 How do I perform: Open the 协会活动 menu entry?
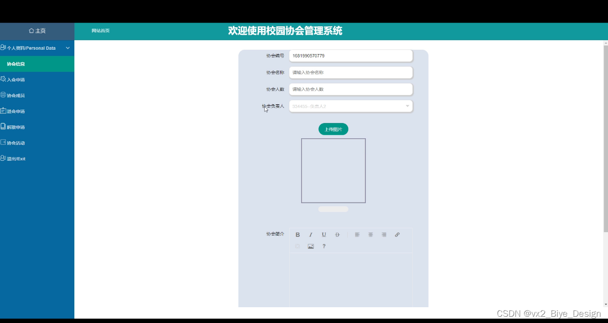point(37,143)
